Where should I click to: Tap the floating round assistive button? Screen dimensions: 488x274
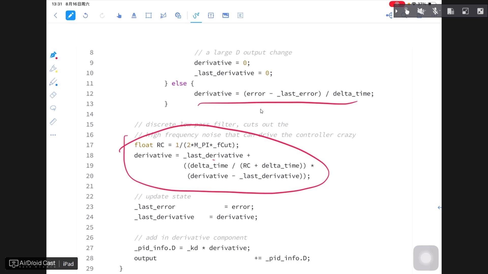coord(426,258)
